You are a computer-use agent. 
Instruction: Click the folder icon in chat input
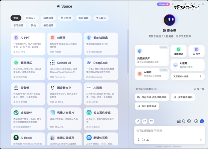pyautogui.click(x=143, y=140)
